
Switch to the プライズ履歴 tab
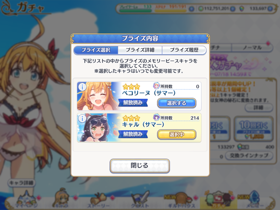[x=184, y=50]
